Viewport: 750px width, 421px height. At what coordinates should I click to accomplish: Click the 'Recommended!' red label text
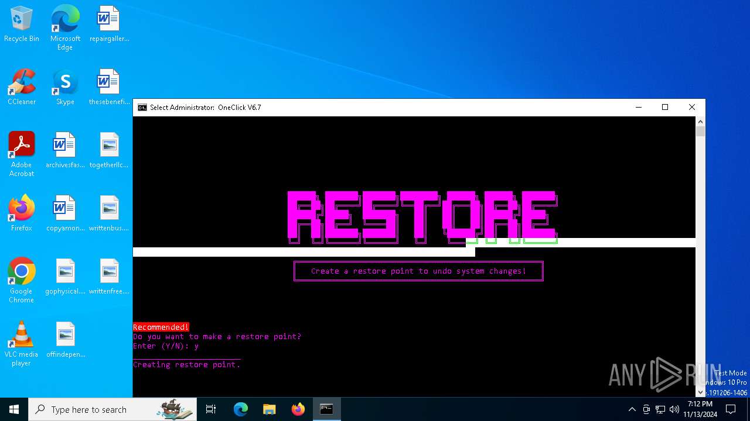coord(161,327)
